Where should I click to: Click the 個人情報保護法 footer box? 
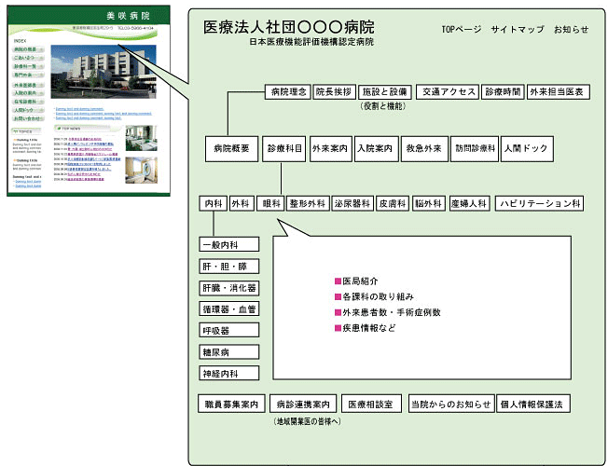pyautogui.click(x=532, y=405)
